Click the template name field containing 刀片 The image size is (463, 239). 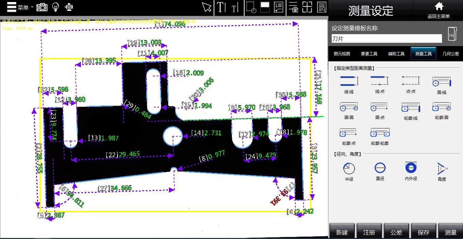click(x=387, y=39)
